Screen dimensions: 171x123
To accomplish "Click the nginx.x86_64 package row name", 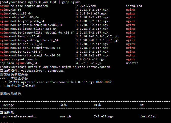I will [10, 10].
